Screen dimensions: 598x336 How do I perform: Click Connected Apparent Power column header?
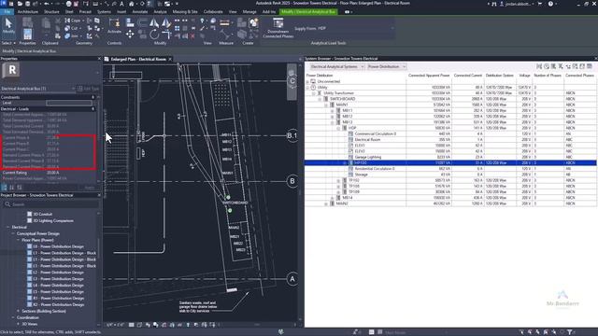coord(429,76)
